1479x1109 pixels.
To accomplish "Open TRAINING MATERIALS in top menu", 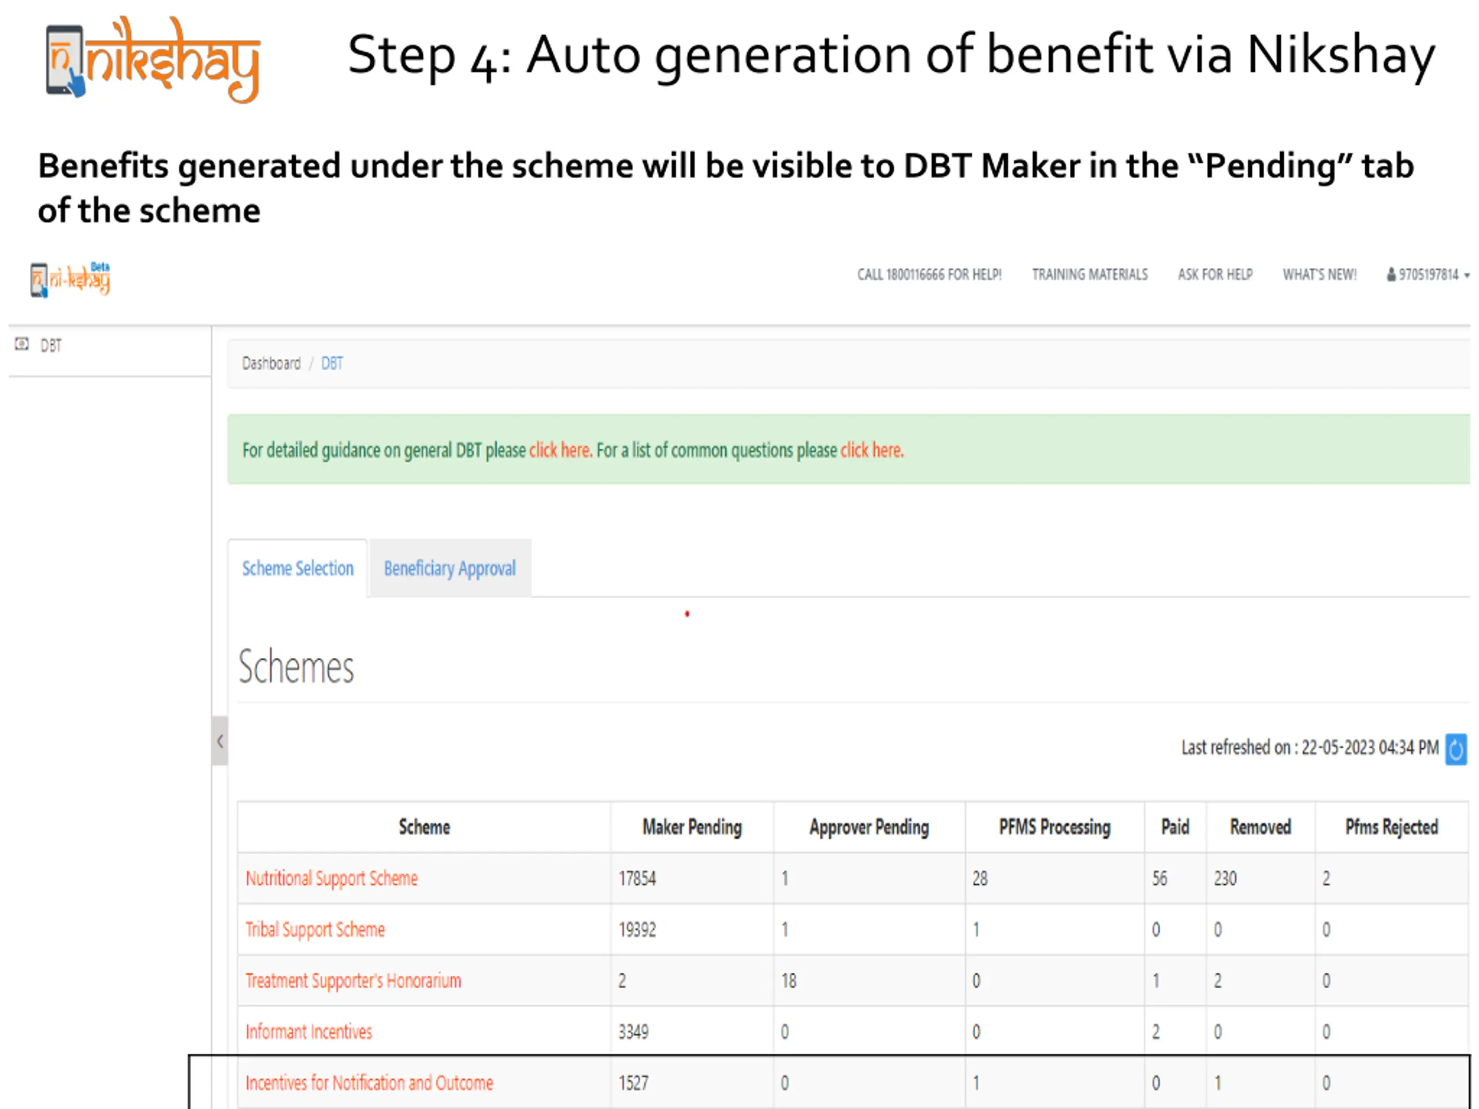I will (1089, 275).
